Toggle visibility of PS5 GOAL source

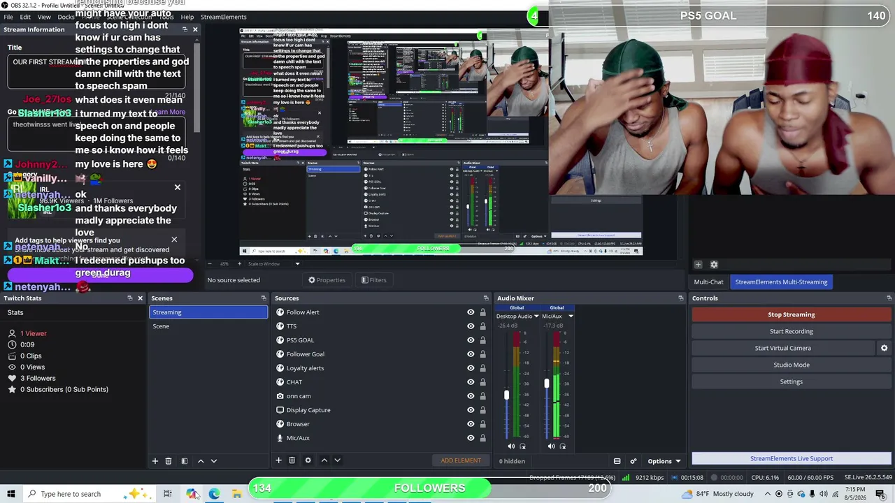[471, 340]
